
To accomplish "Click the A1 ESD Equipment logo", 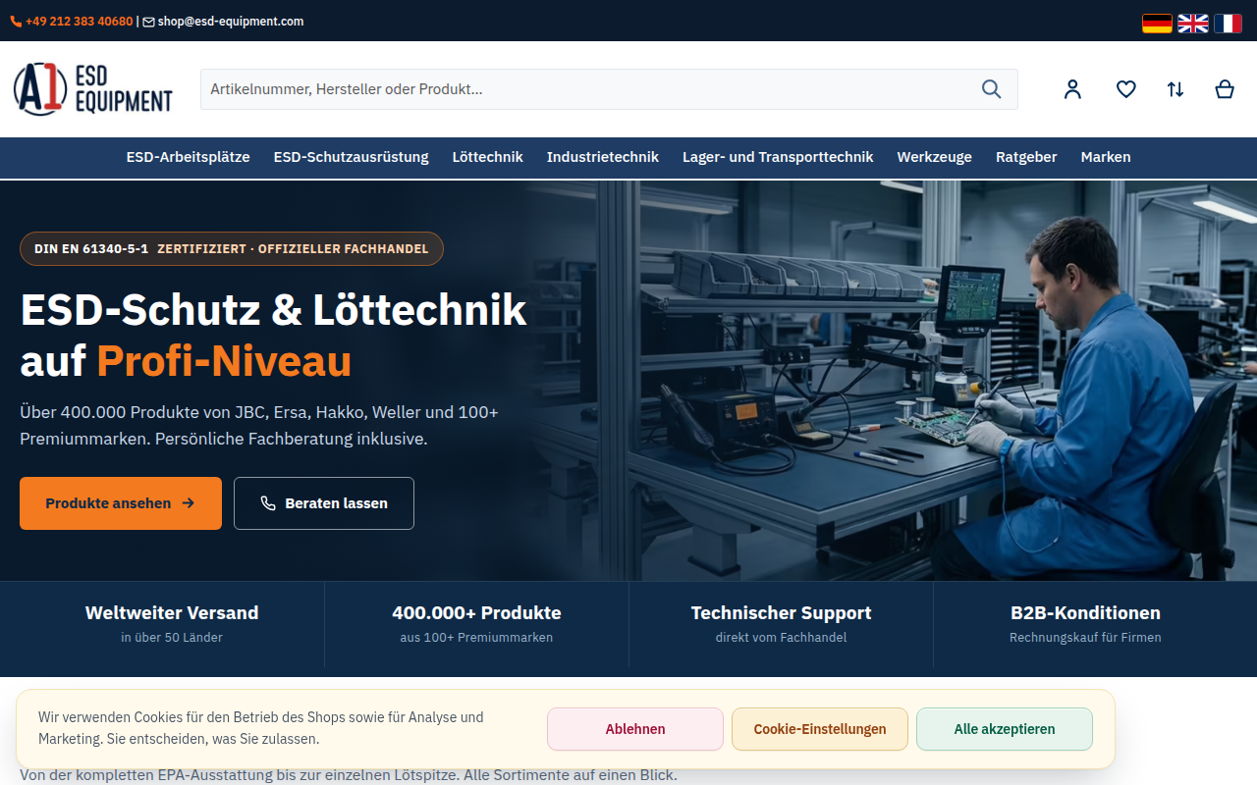I will pos(93,89).
